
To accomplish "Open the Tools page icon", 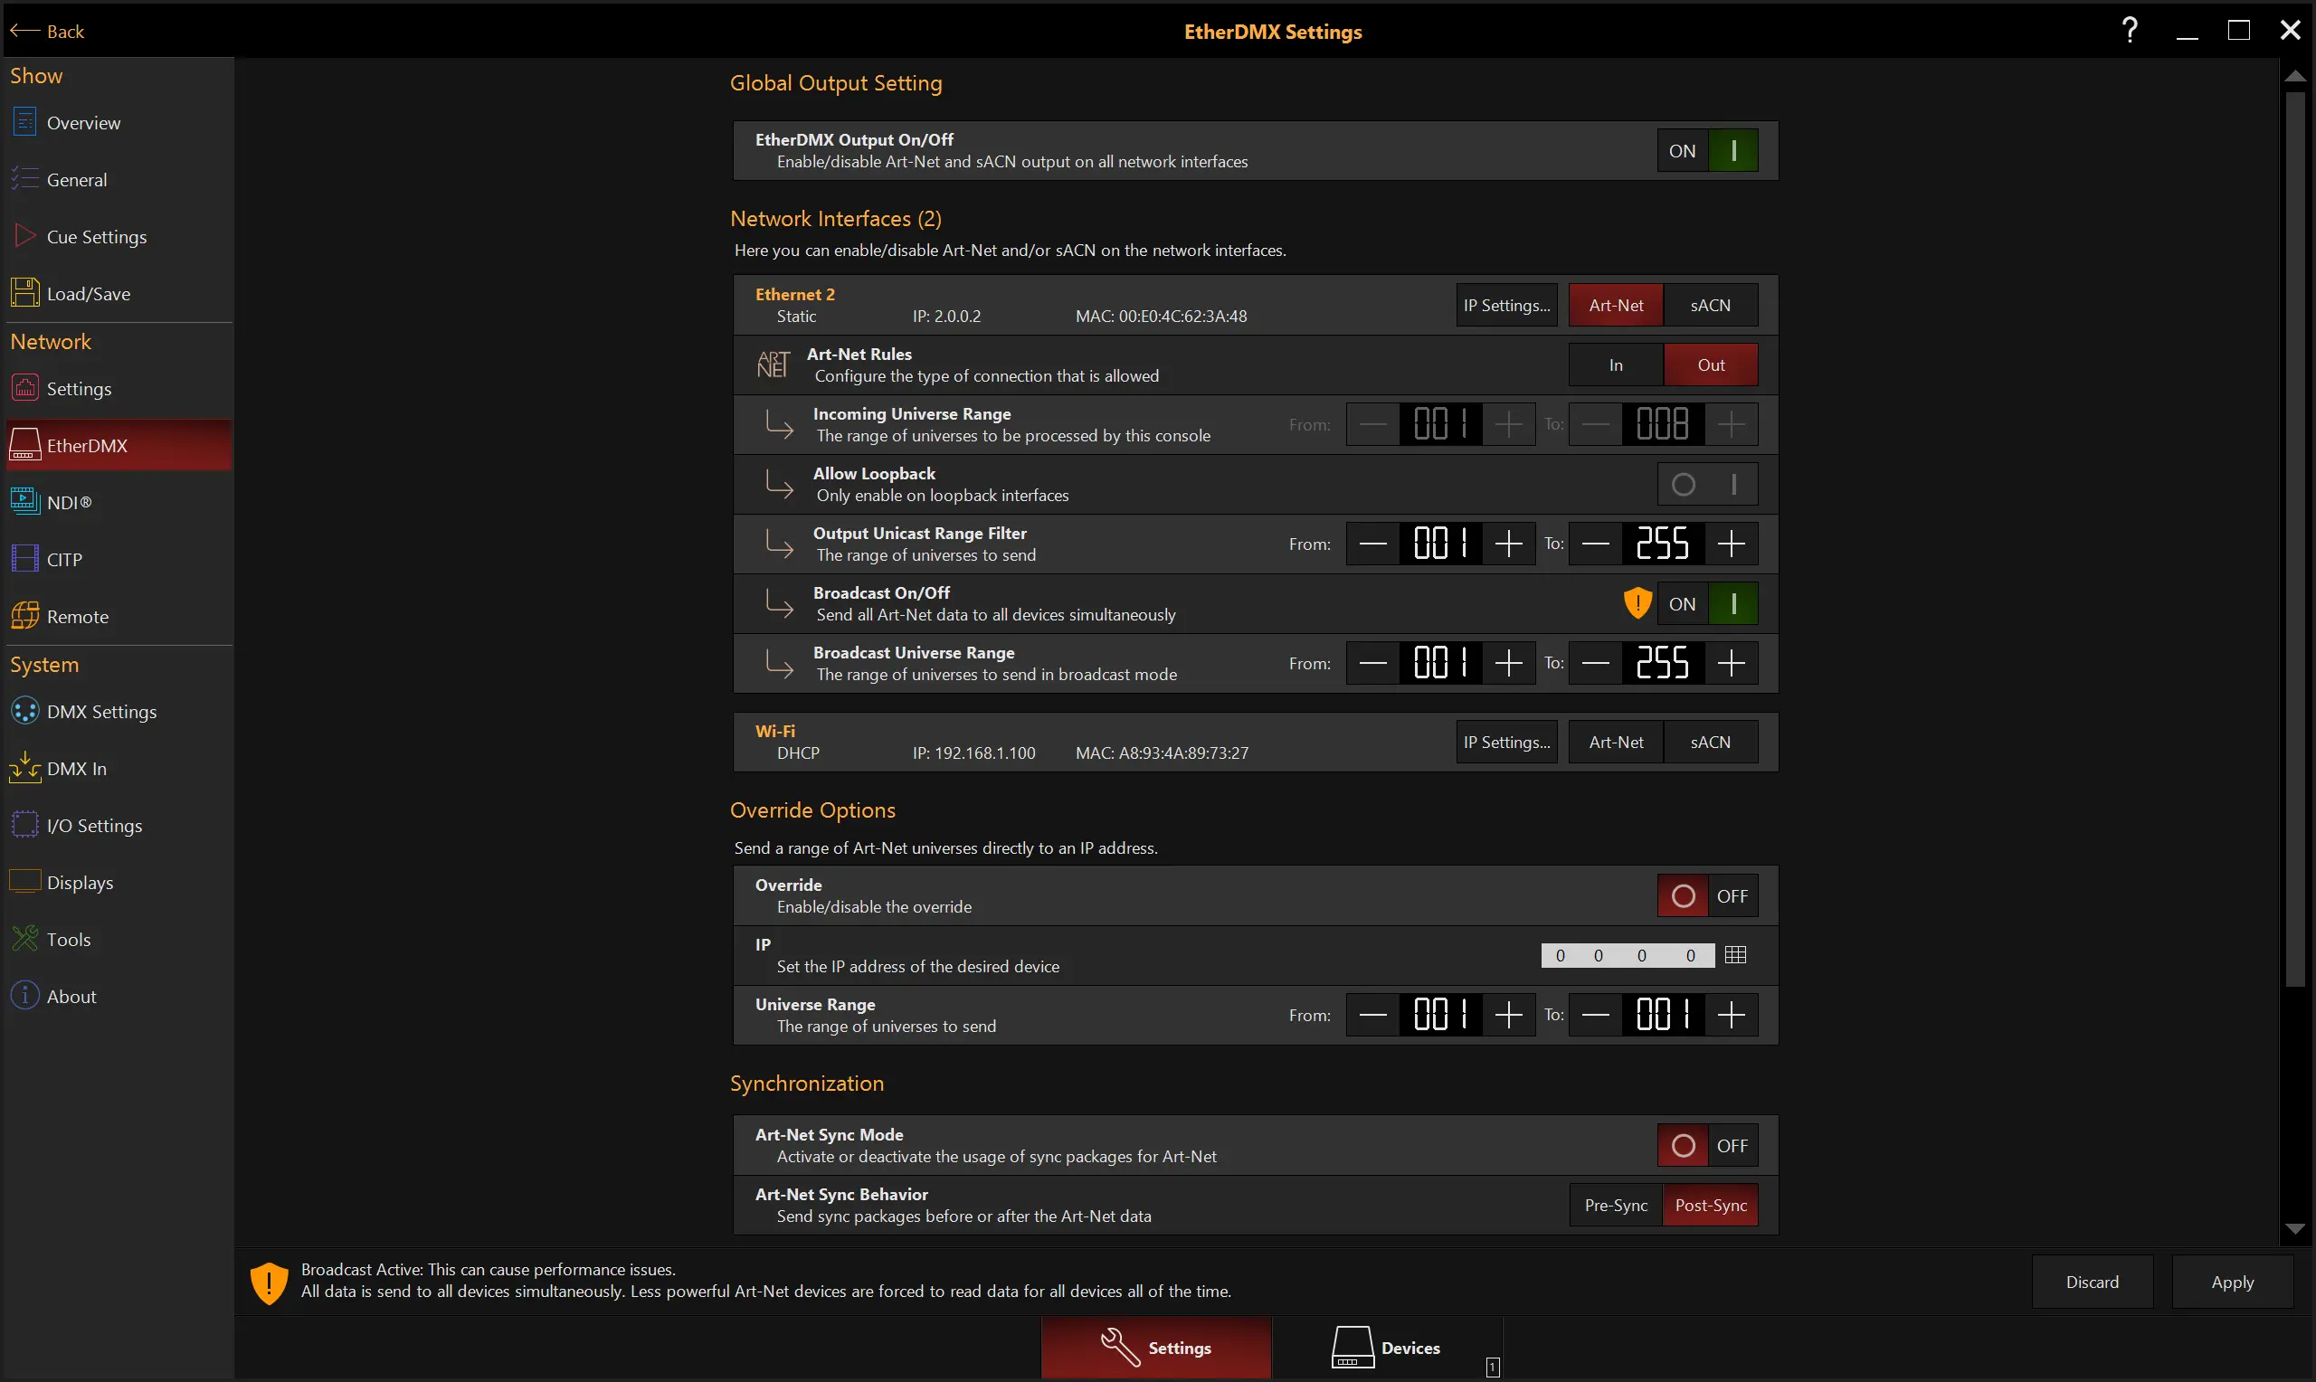I will tap(24, 939).
